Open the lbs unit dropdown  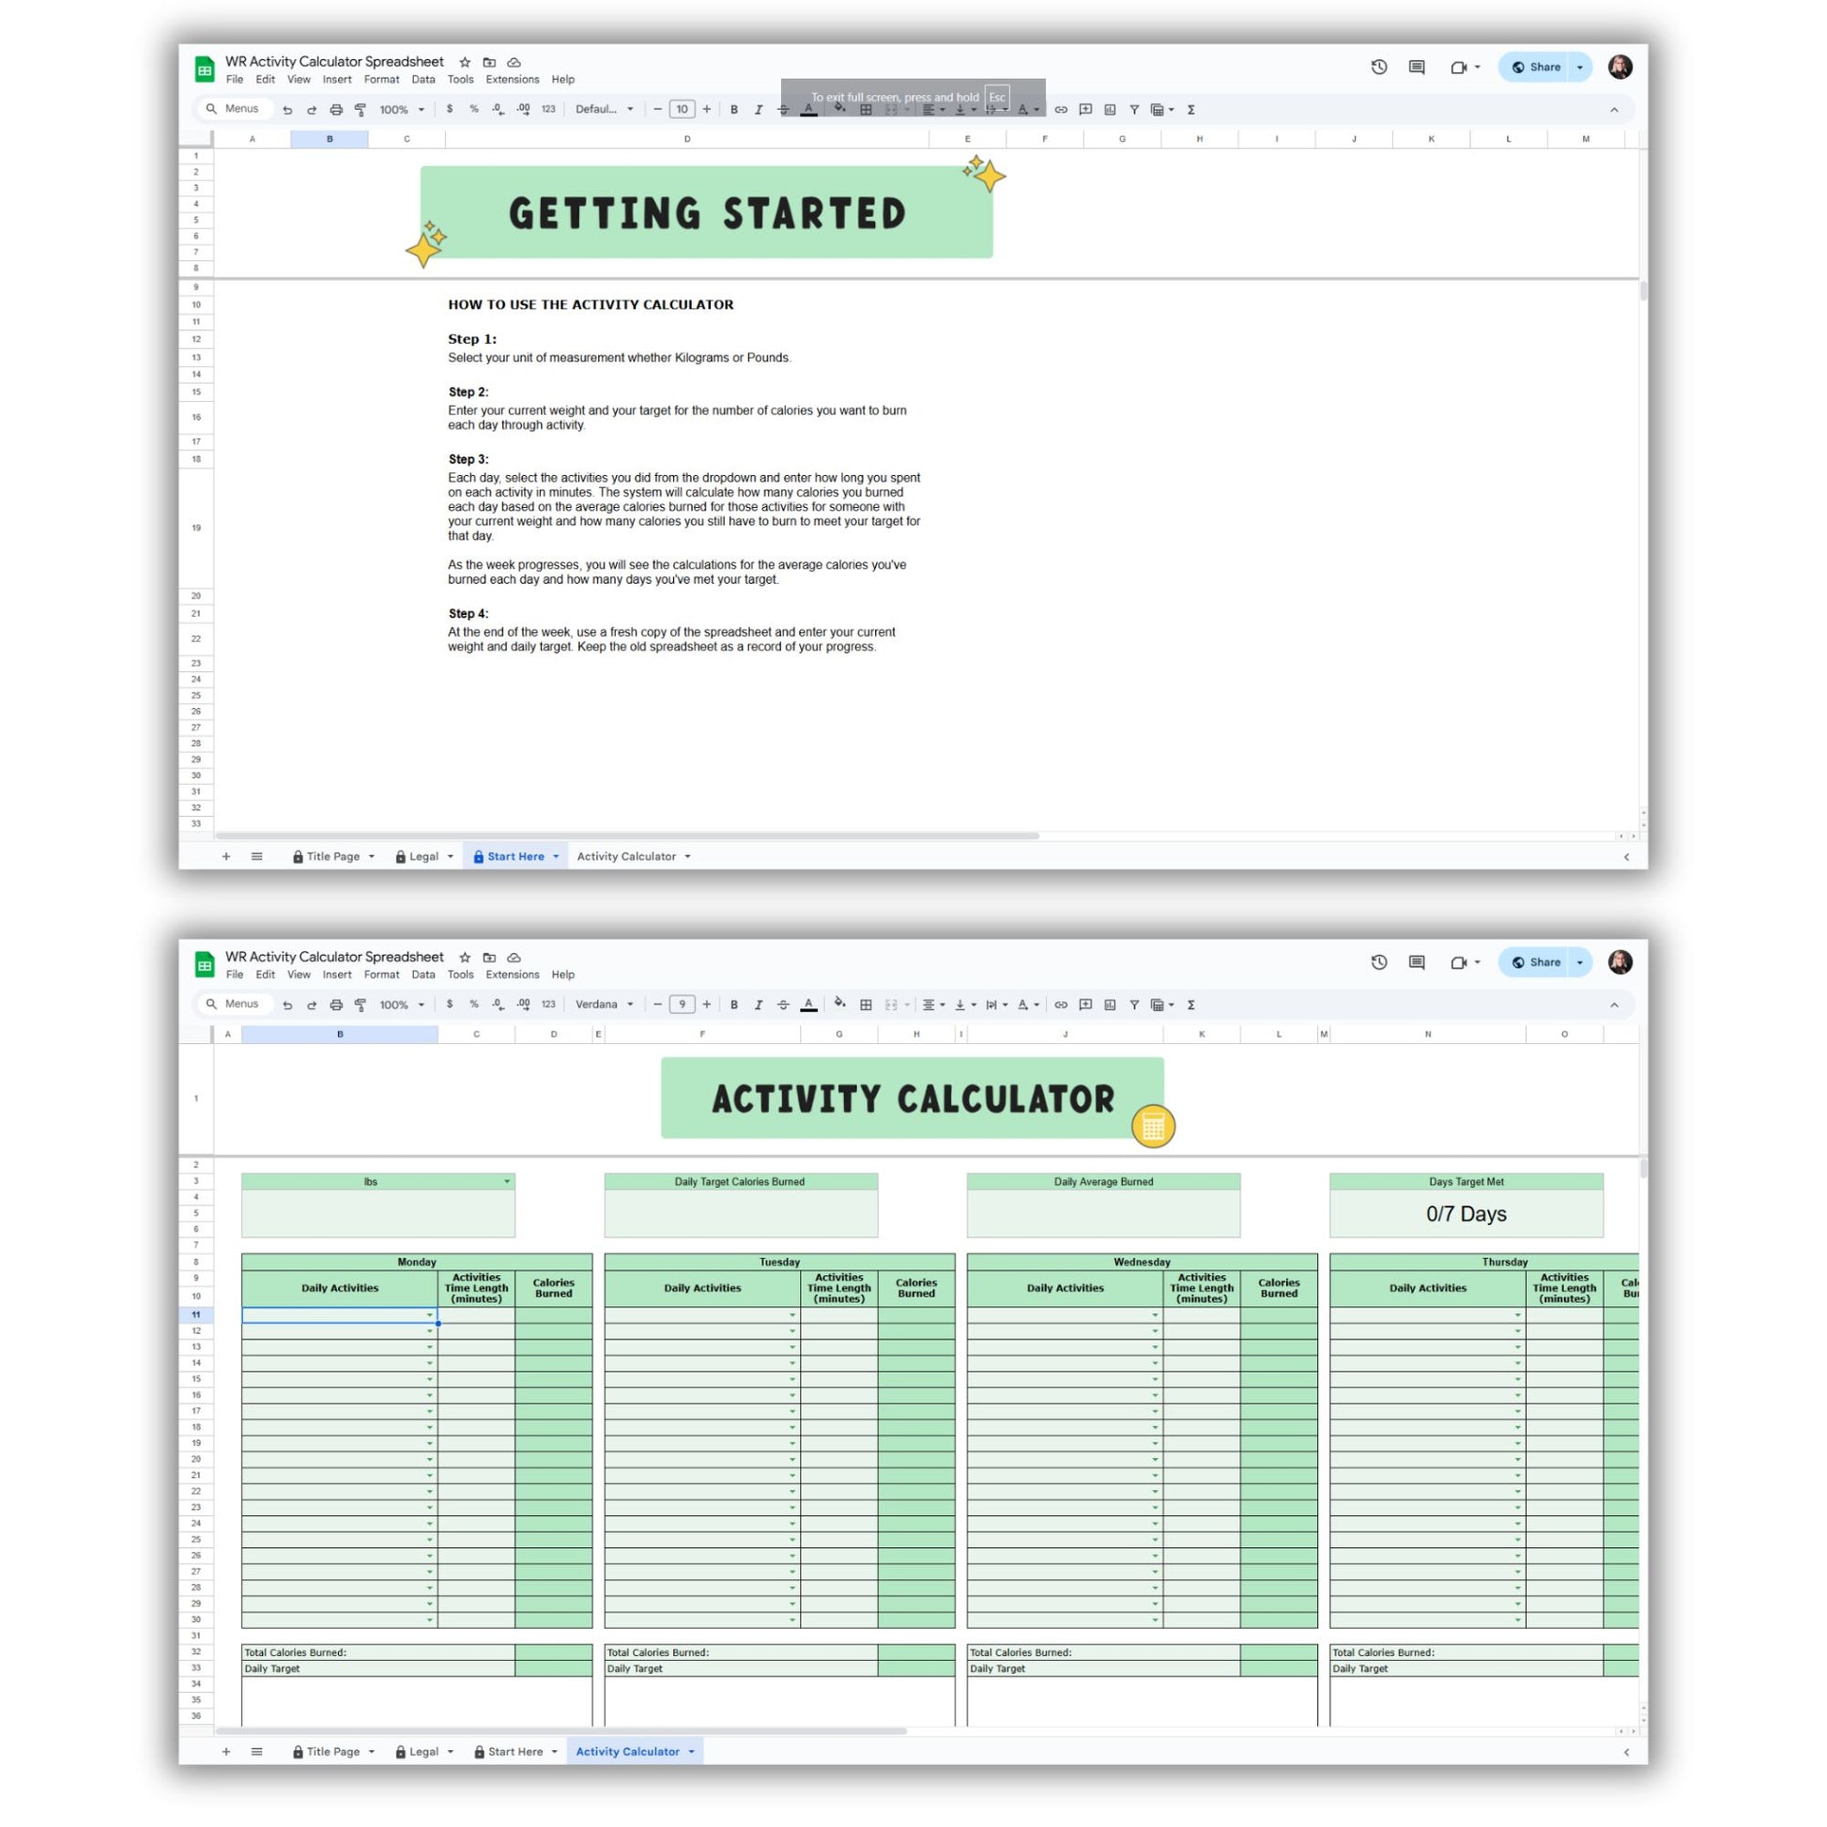(507, 1181)
